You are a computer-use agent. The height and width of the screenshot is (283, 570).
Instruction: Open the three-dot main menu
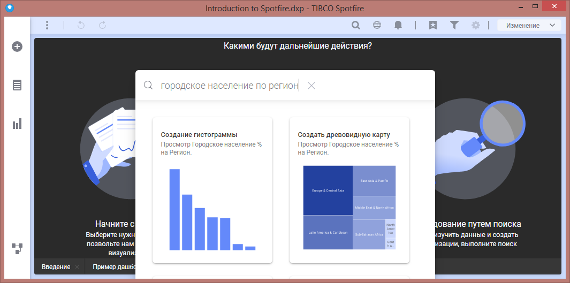tap(47, 25)
